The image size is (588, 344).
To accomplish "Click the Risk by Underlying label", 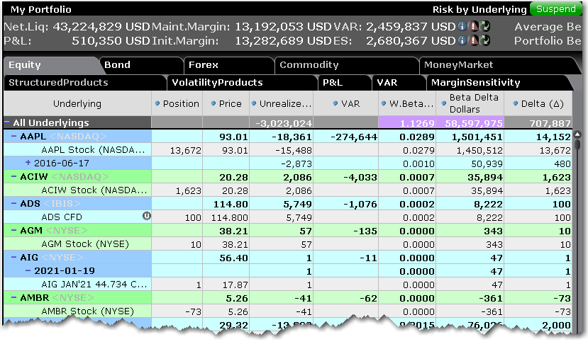I will click(x=479, y=9).
